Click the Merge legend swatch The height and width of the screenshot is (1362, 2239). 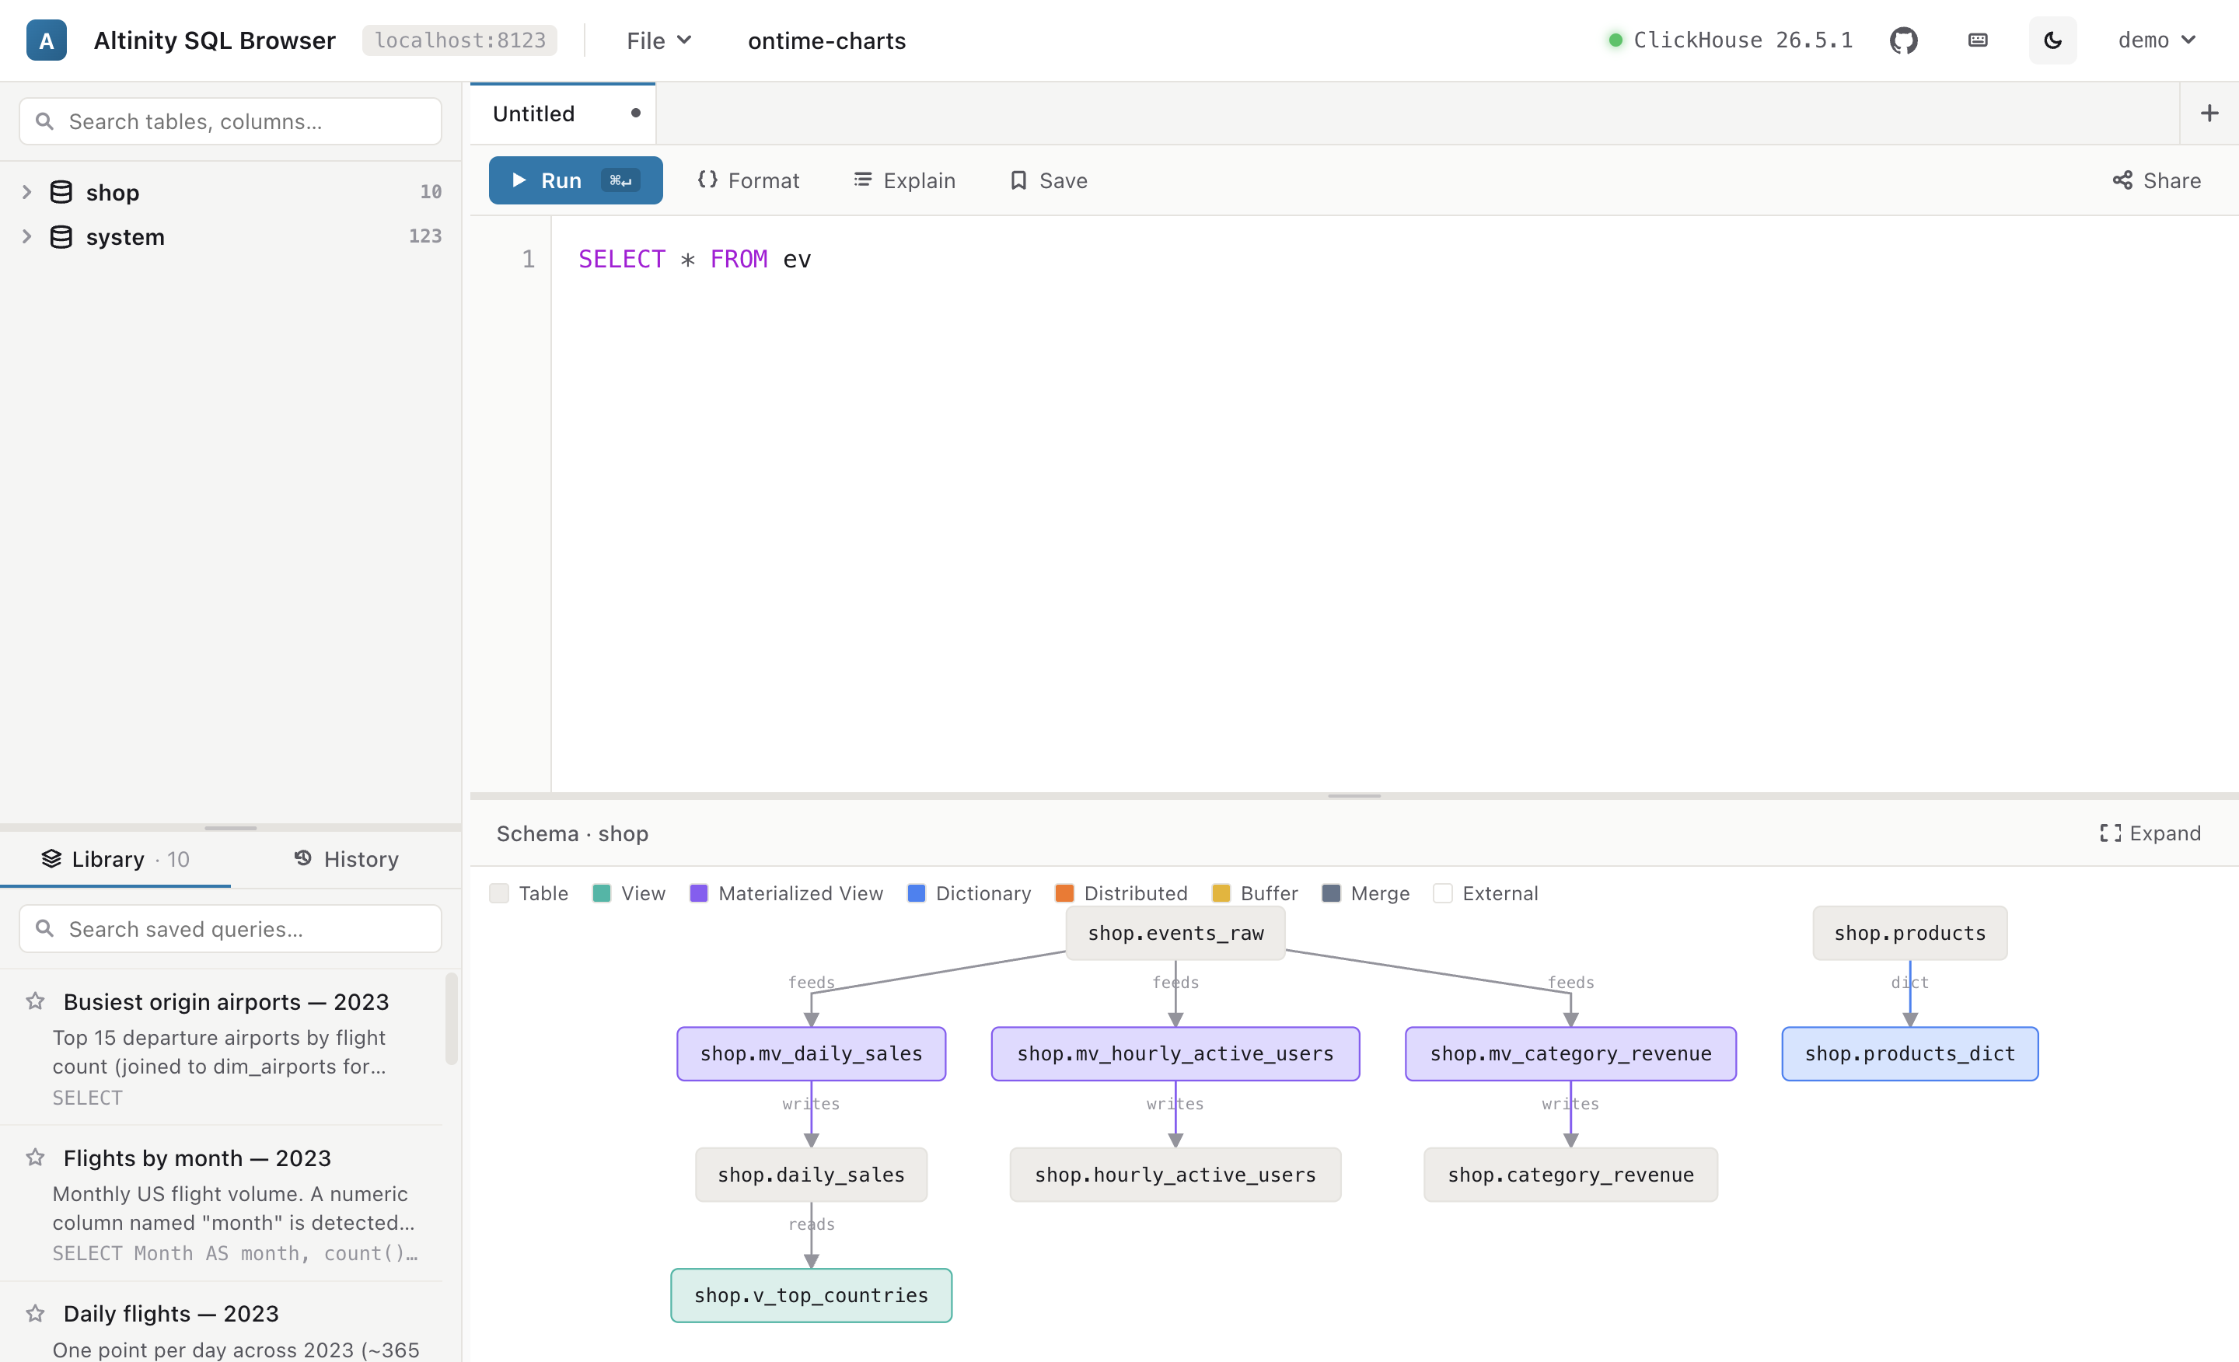[1331, 893]
